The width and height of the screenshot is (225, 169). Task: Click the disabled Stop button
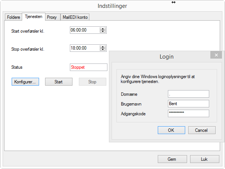[92, 81]
